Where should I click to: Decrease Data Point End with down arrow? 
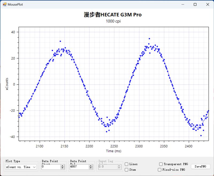point(91,168)
